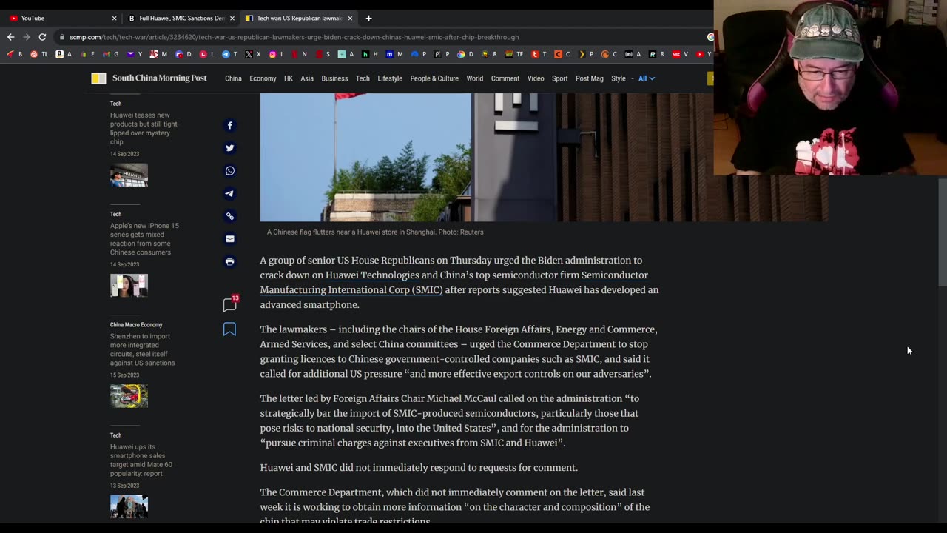This screenshot has width=947, height=533.
Task: Toggle bookmark for this article
Action: click(x=229, y=329)
